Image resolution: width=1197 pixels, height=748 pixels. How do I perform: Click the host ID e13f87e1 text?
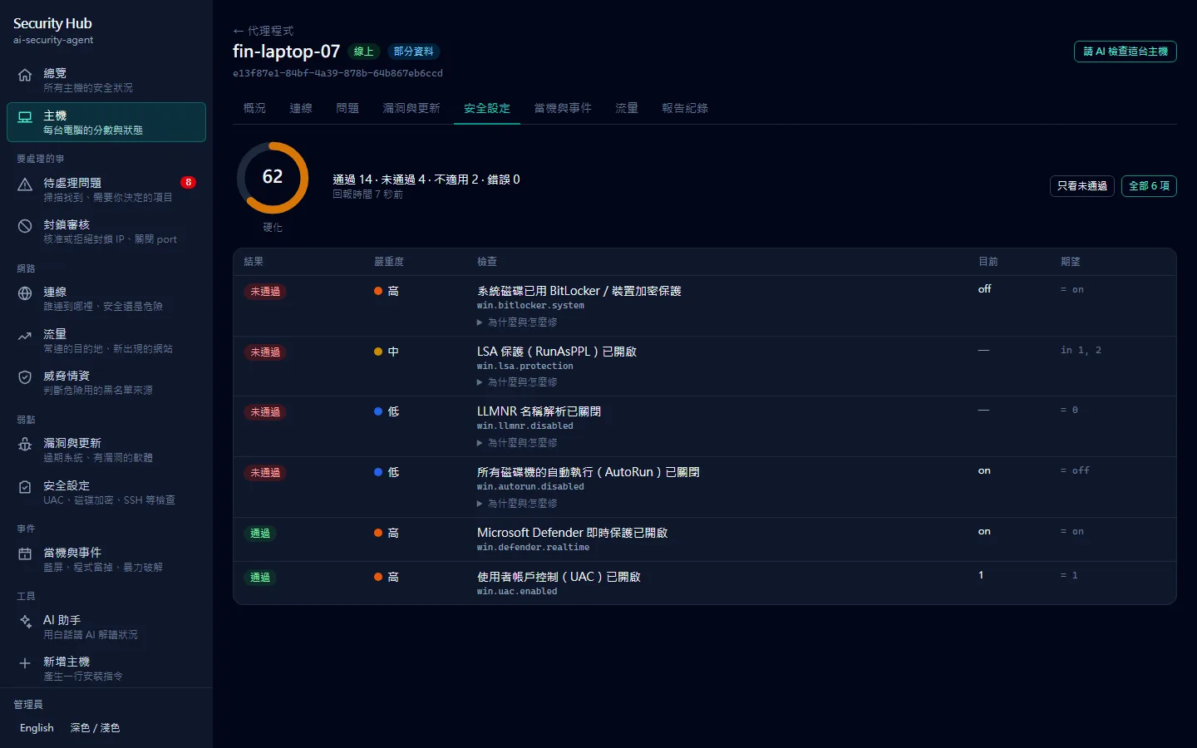click(x=337, y=73)
